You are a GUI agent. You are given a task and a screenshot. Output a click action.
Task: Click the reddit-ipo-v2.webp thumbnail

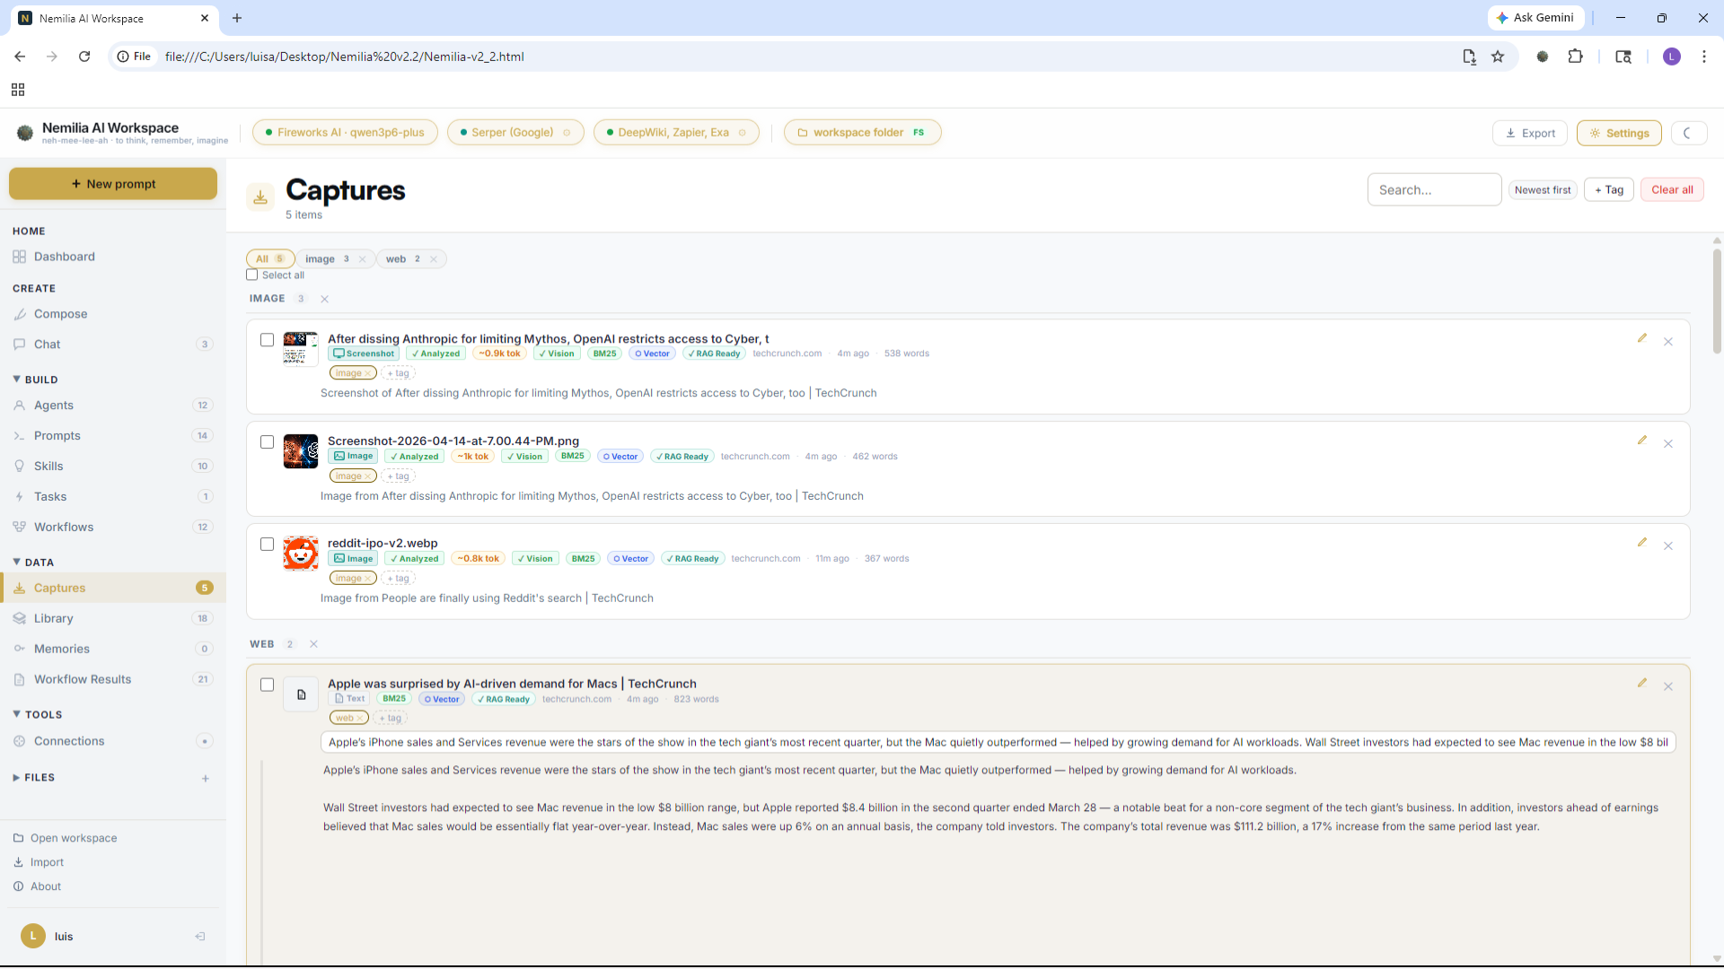[x=301, y=554]
